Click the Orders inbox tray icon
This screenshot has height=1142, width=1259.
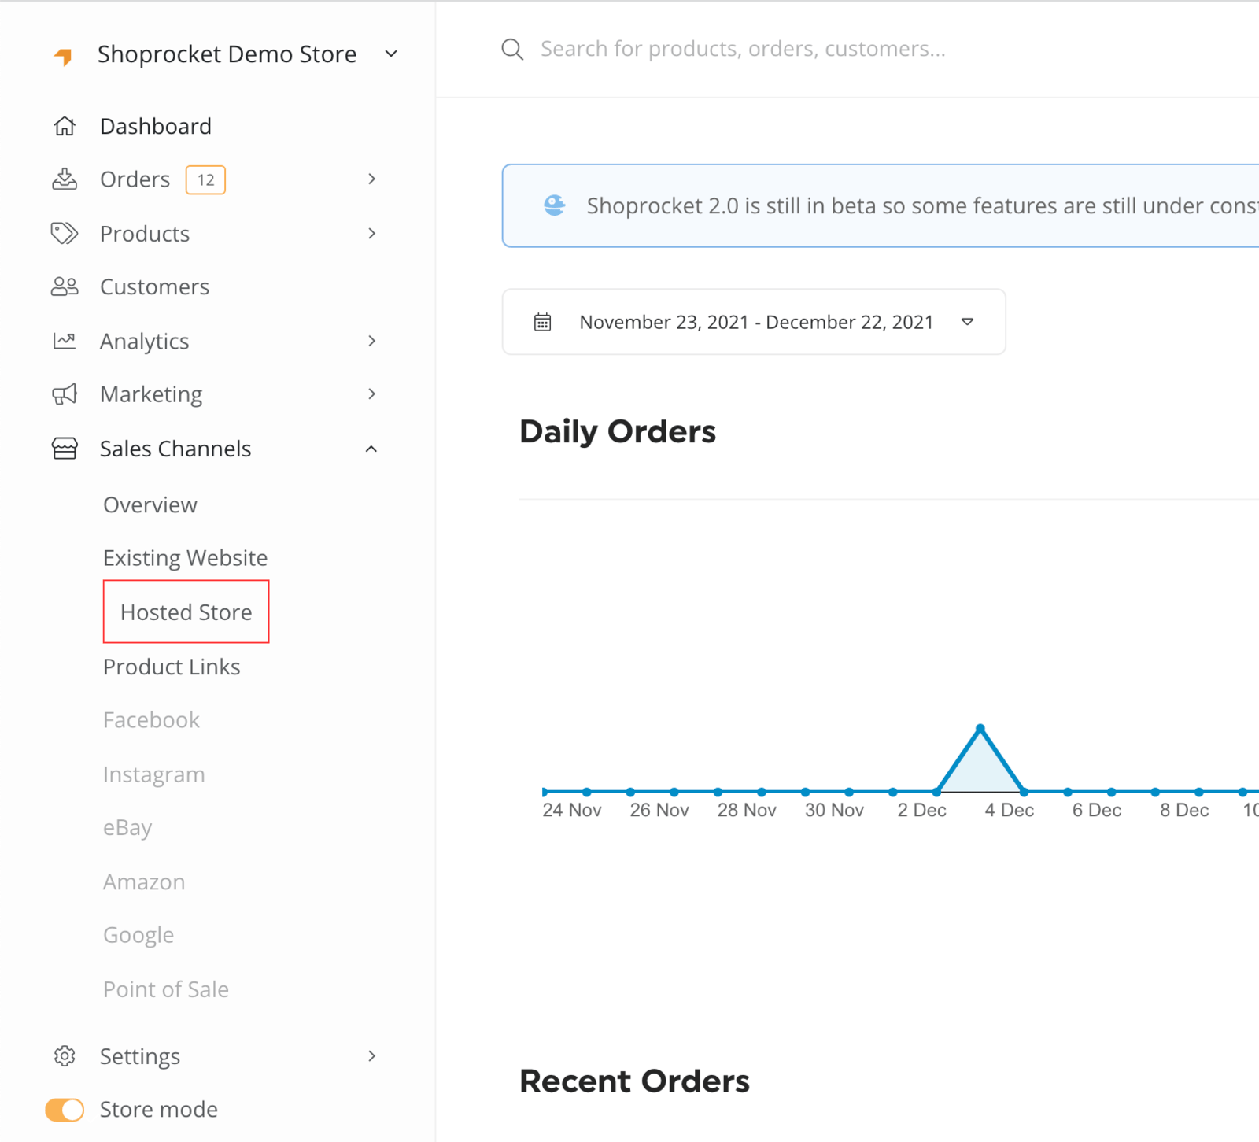click(65, 179)
